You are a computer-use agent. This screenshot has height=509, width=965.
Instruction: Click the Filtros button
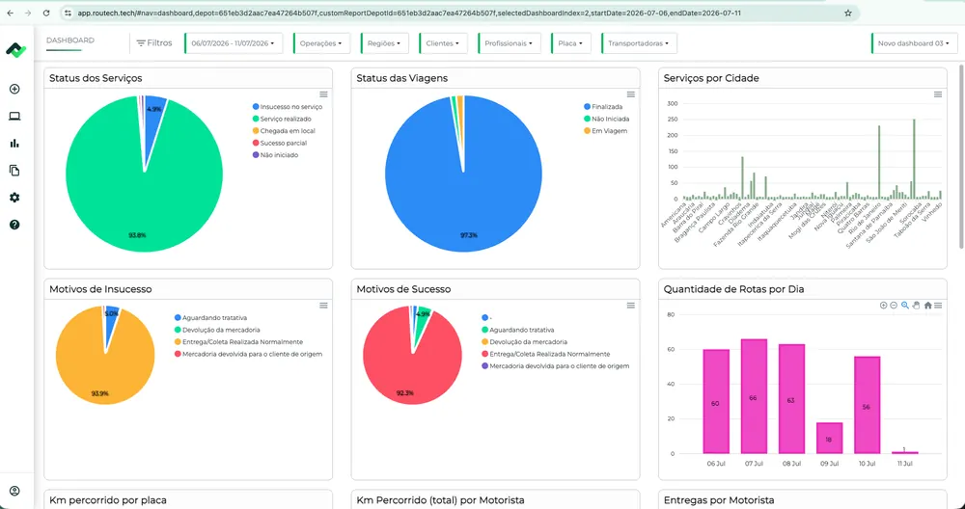(x=153, y=43)
